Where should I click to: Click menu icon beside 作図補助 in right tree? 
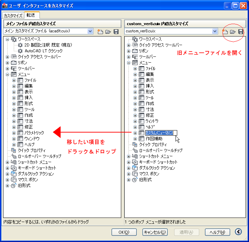pyautogui.click(x=142, y=139)
